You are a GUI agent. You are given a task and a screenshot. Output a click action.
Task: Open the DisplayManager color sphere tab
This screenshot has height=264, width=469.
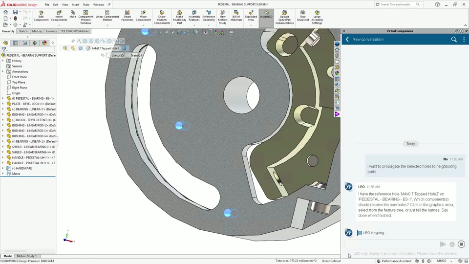44,43
